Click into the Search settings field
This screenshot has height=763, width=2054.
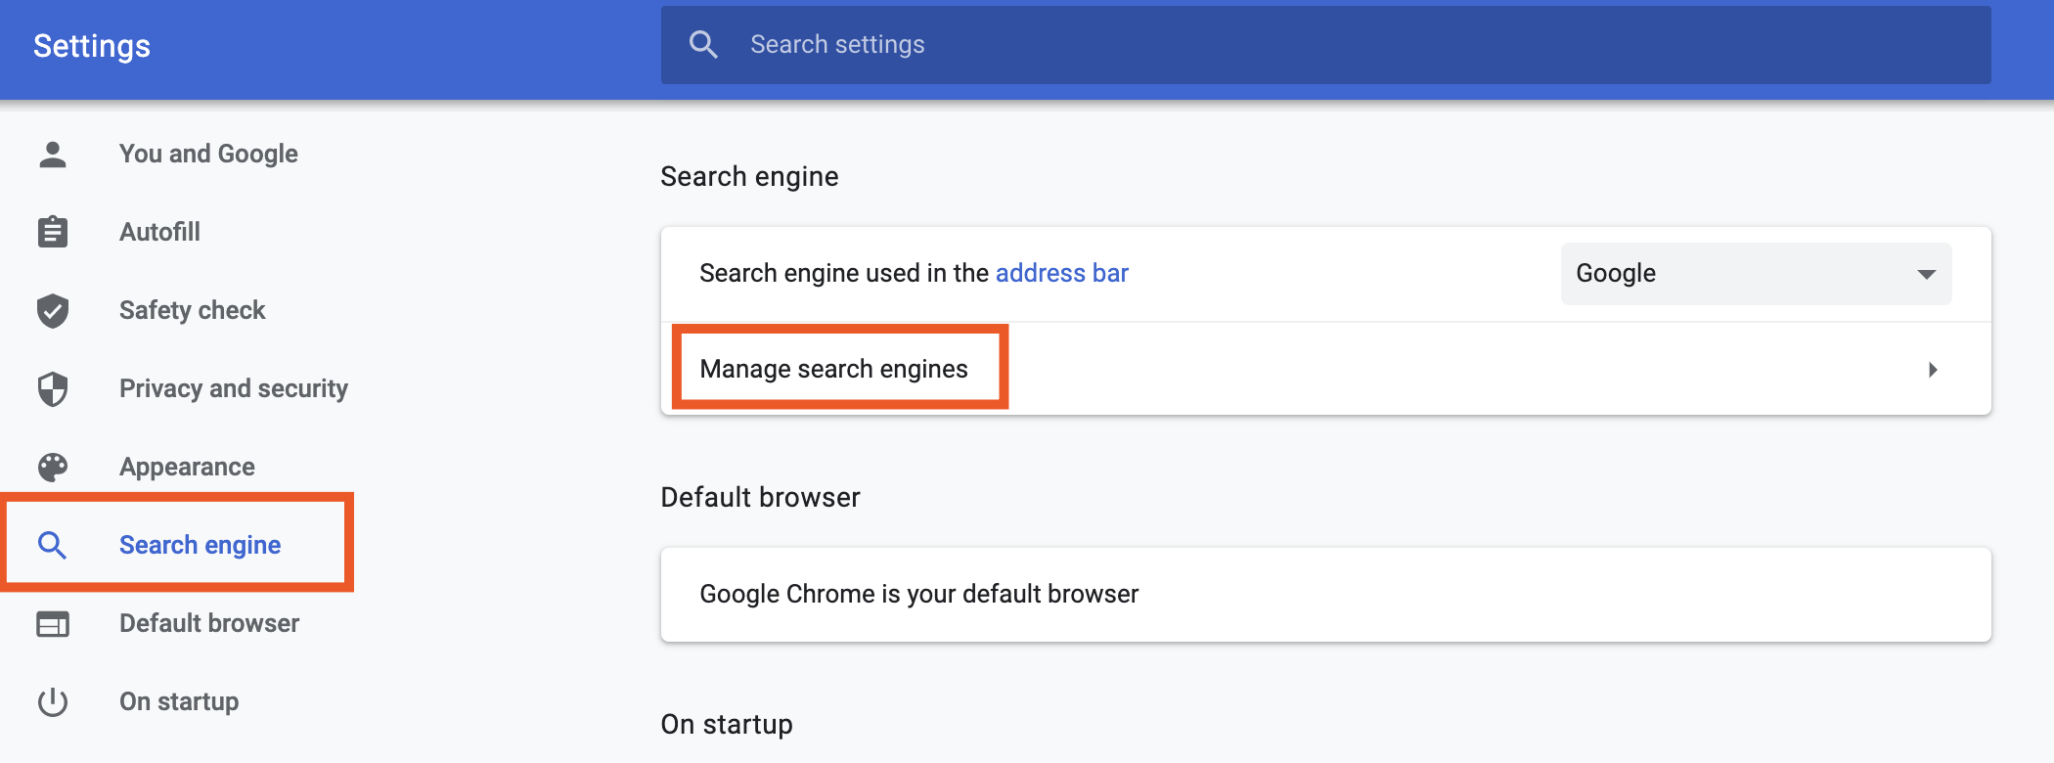1325,44
